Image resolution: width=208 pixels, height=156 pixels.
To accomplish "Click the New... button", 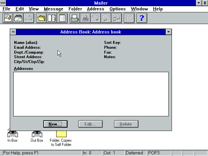I will tap(55, 124).
